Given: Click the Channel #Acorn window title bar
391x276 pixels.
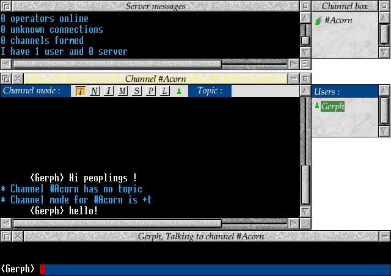Looking at the screenshot, I should click(155, 79).
